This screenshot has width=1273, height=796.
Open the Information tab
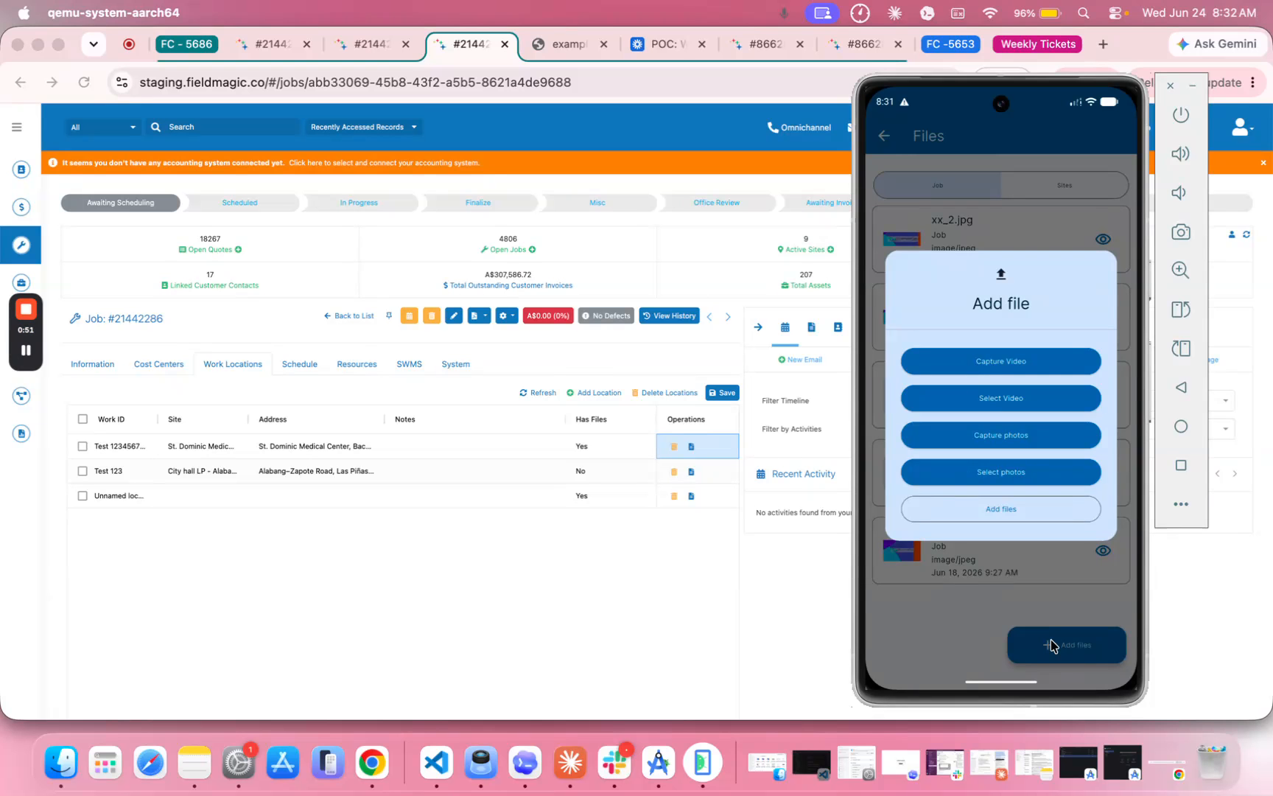(x=92, y=364)
